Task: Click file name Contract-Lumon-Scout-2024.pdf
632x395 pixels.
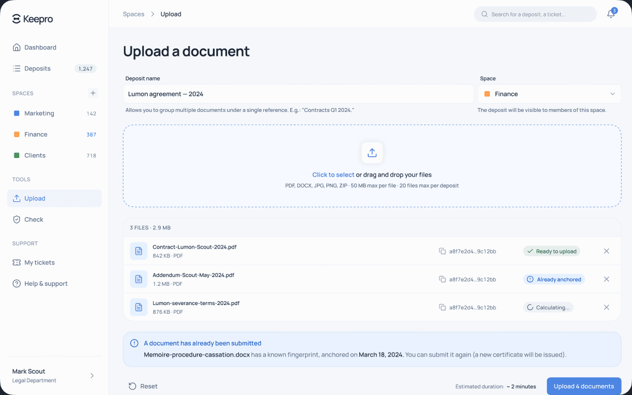Action: point(194,247)
